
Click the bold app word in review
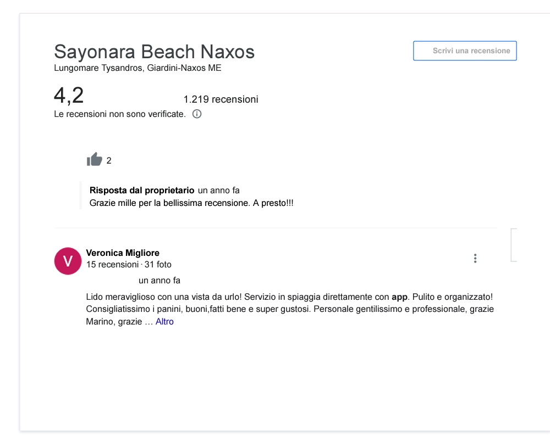[x=399, y=297]
